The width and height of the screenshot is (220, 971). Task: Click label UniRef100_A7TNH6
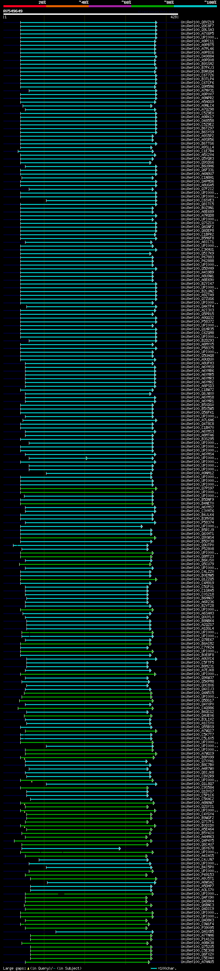coord(197,936)
